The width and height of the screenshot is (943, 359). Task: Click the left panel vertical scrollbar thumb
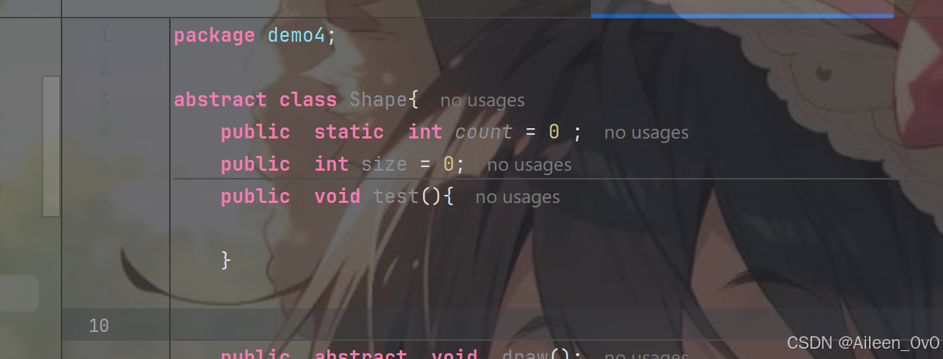(51, 146)
